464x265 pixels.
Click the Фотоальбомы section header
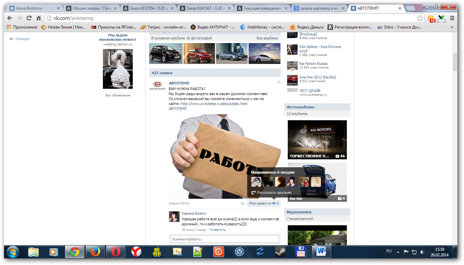tap(317, 107)
